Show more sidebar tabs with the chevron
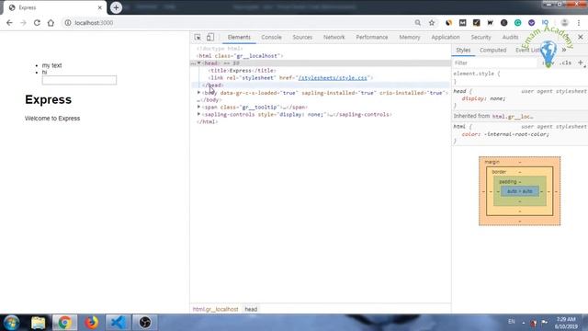 [563, 50]
